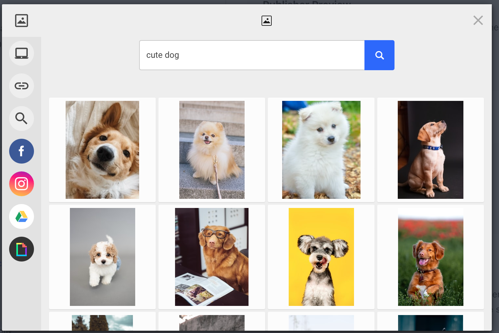Click the search field containing 'cute dog'
499x333 pixels.
(252, 55)
